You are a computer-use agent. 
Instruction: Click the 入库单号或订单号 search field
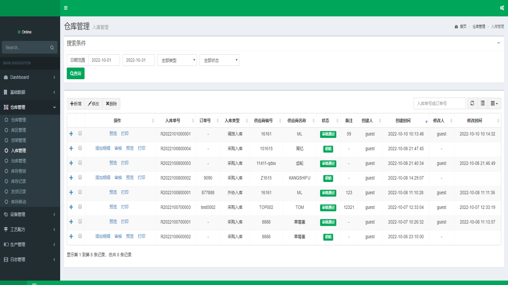(x=439, y=103)
